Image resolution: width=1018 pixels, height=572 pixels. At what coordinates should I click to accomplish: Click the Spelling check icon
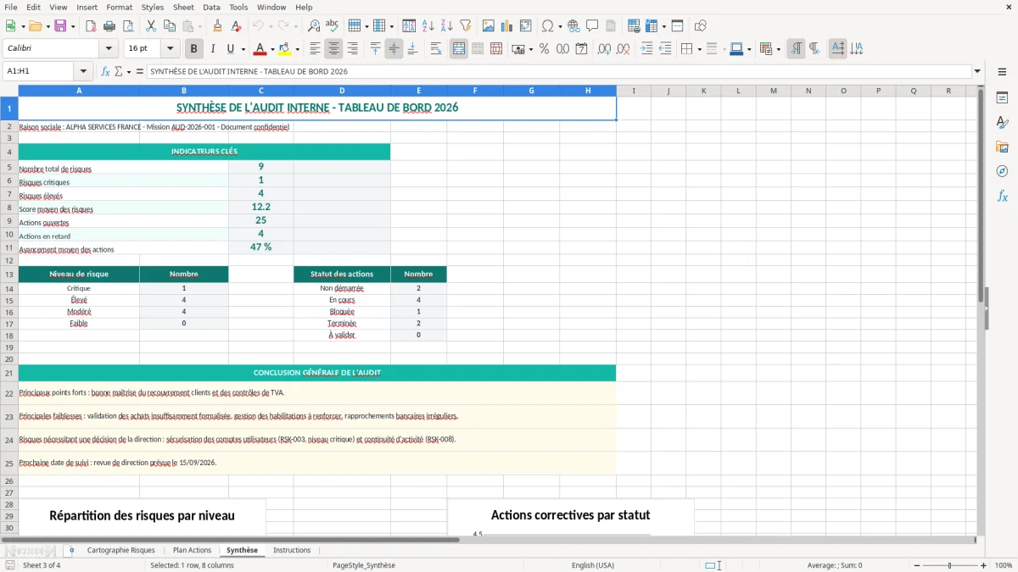[333, 26]
